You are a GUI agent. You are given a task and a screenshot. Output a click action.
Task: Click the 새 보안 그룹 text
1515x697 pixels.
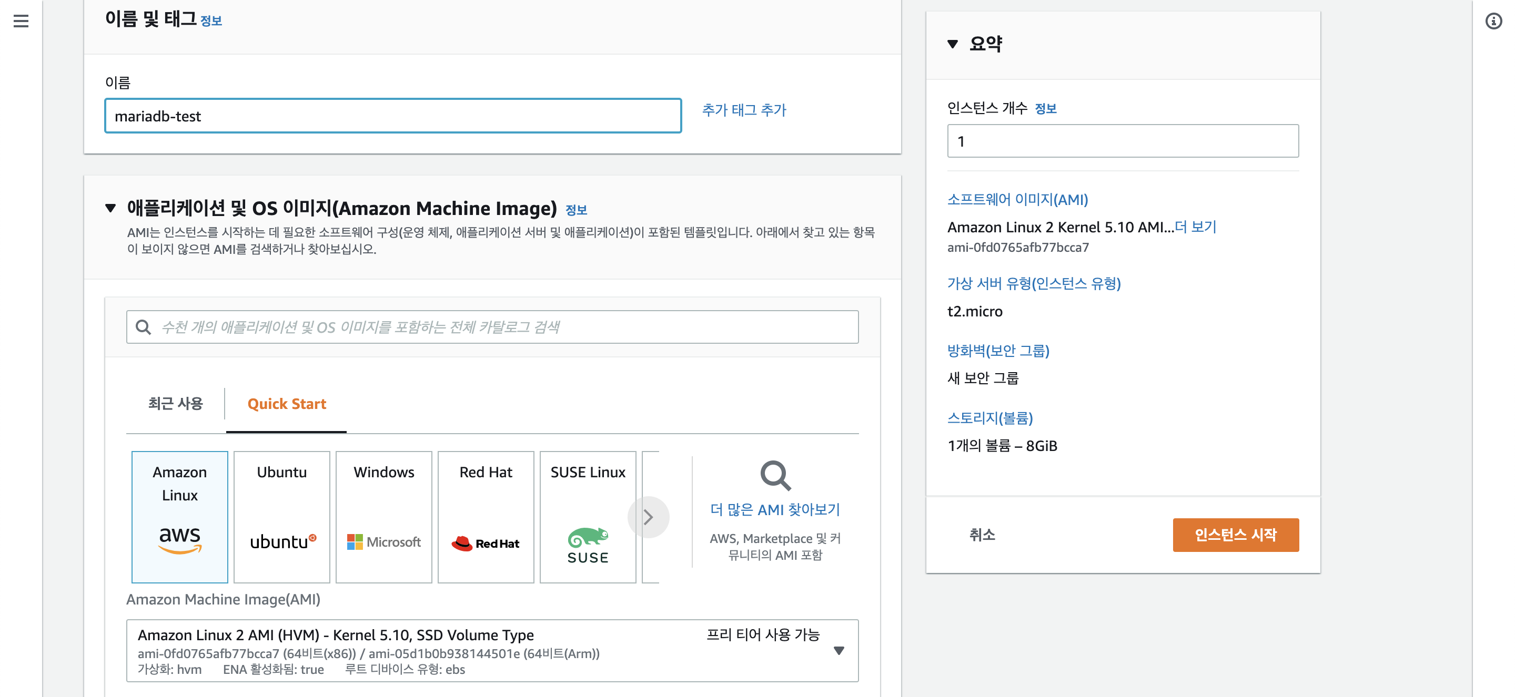(983, 378)
